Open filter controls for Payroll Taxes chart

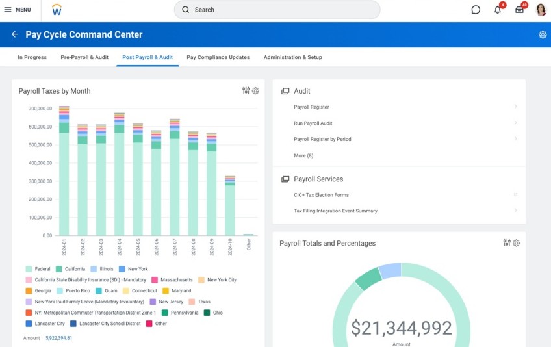pos(246,91)
